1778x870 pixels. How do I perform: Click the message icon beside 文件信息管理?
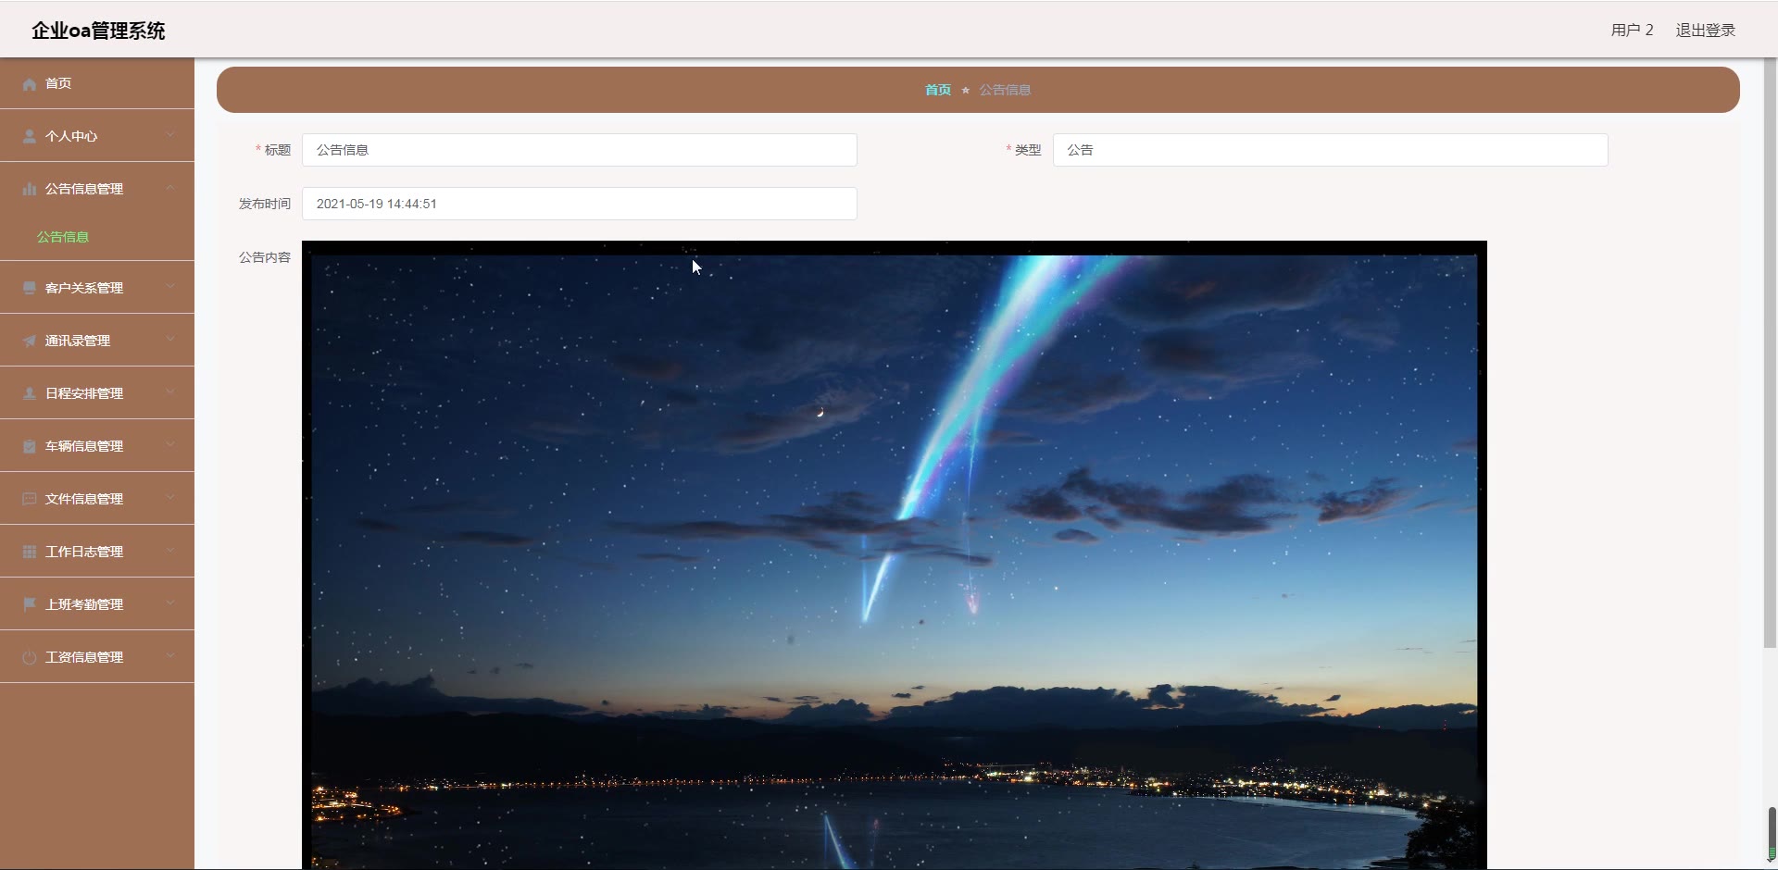(x=30, y=499)
